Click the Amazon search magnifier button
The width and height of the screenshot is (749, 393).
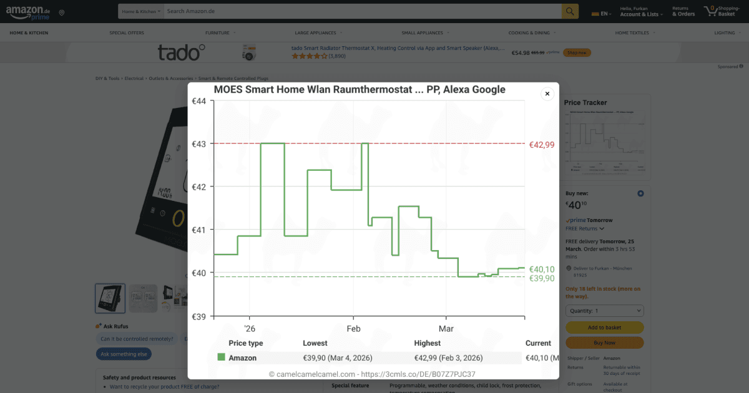click(570, 11)
